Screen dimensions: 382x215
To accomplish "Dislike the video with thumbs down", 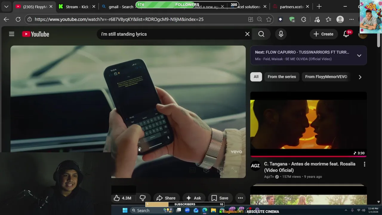I will point(143,198).
